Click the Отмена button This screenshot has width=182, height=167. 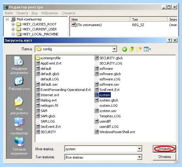pos(164,157)
